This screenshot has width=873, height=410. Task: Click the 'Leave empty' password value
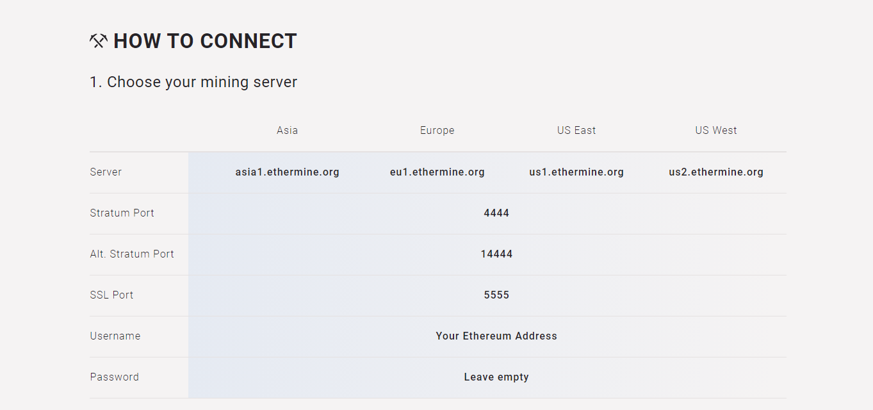click(496, 377)
